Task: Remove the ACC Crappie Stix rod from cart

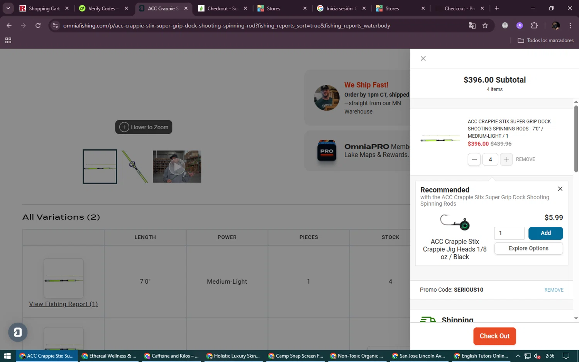Action: coord(525,159)
